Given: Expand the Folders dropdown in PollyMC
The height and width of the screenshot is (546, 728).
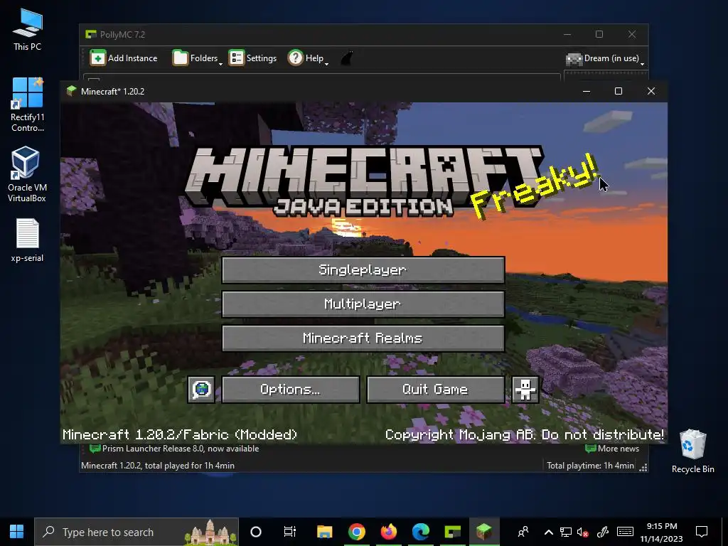Looking at the screenshot, I should 198,58.
